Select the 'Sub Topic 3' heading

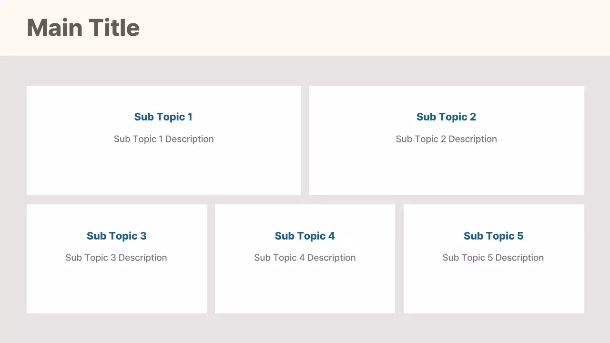[116, 236]
